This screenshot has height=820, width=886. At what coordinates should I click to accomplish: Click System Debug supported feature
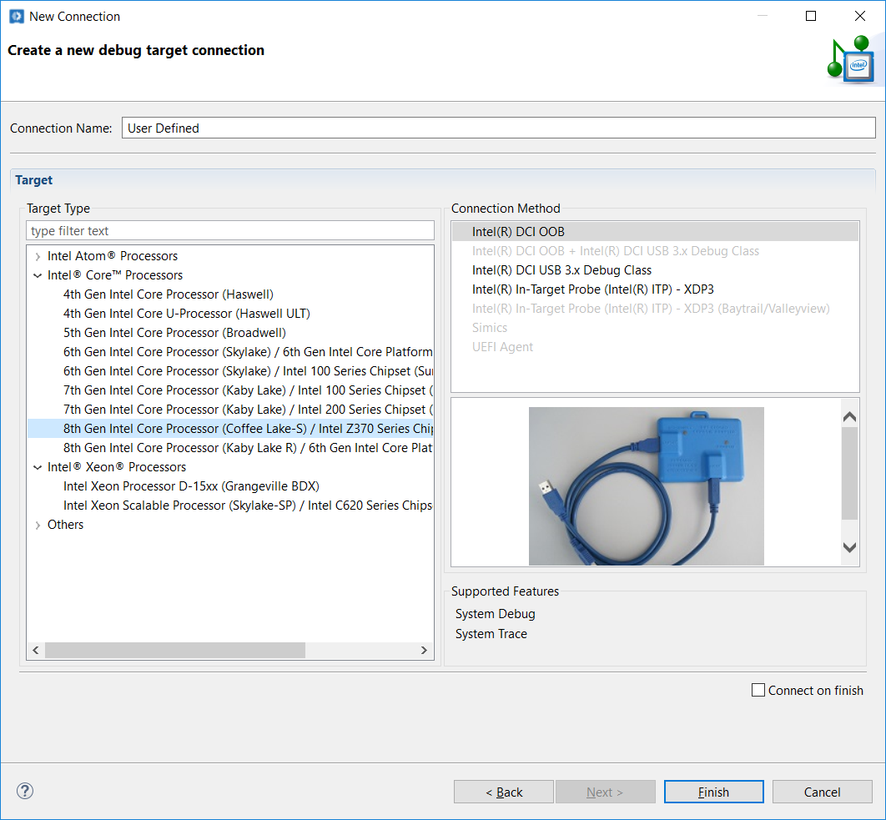tap(495, 614)
